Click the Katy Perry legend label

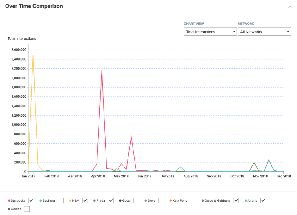tap(180, 200)
